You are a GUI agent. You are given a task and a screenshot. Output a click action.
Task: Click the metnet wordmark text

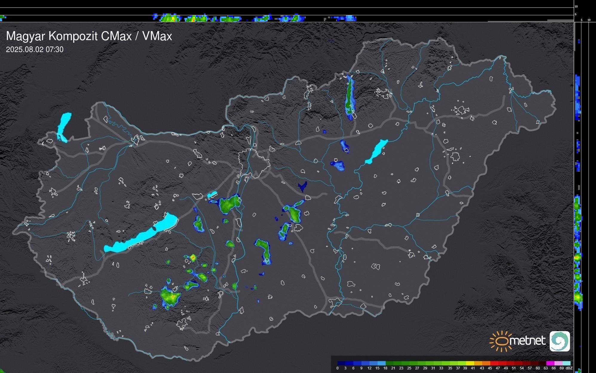click(527, 341)
